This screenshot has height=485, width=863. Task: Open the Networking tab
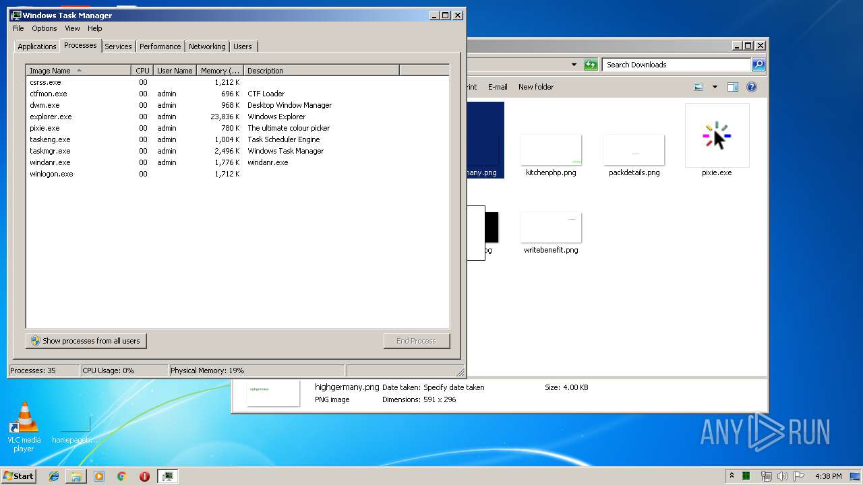click(207, 46)
